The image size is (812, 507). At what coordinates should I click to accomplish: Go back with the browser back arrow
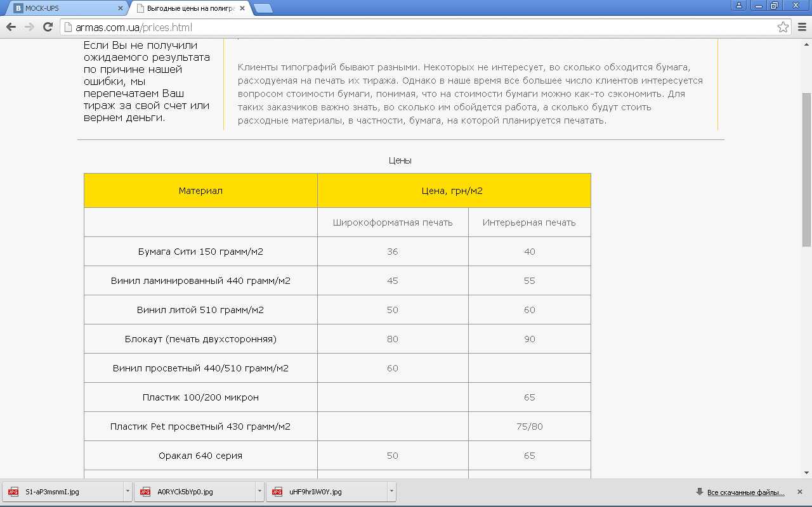(11, 27)
